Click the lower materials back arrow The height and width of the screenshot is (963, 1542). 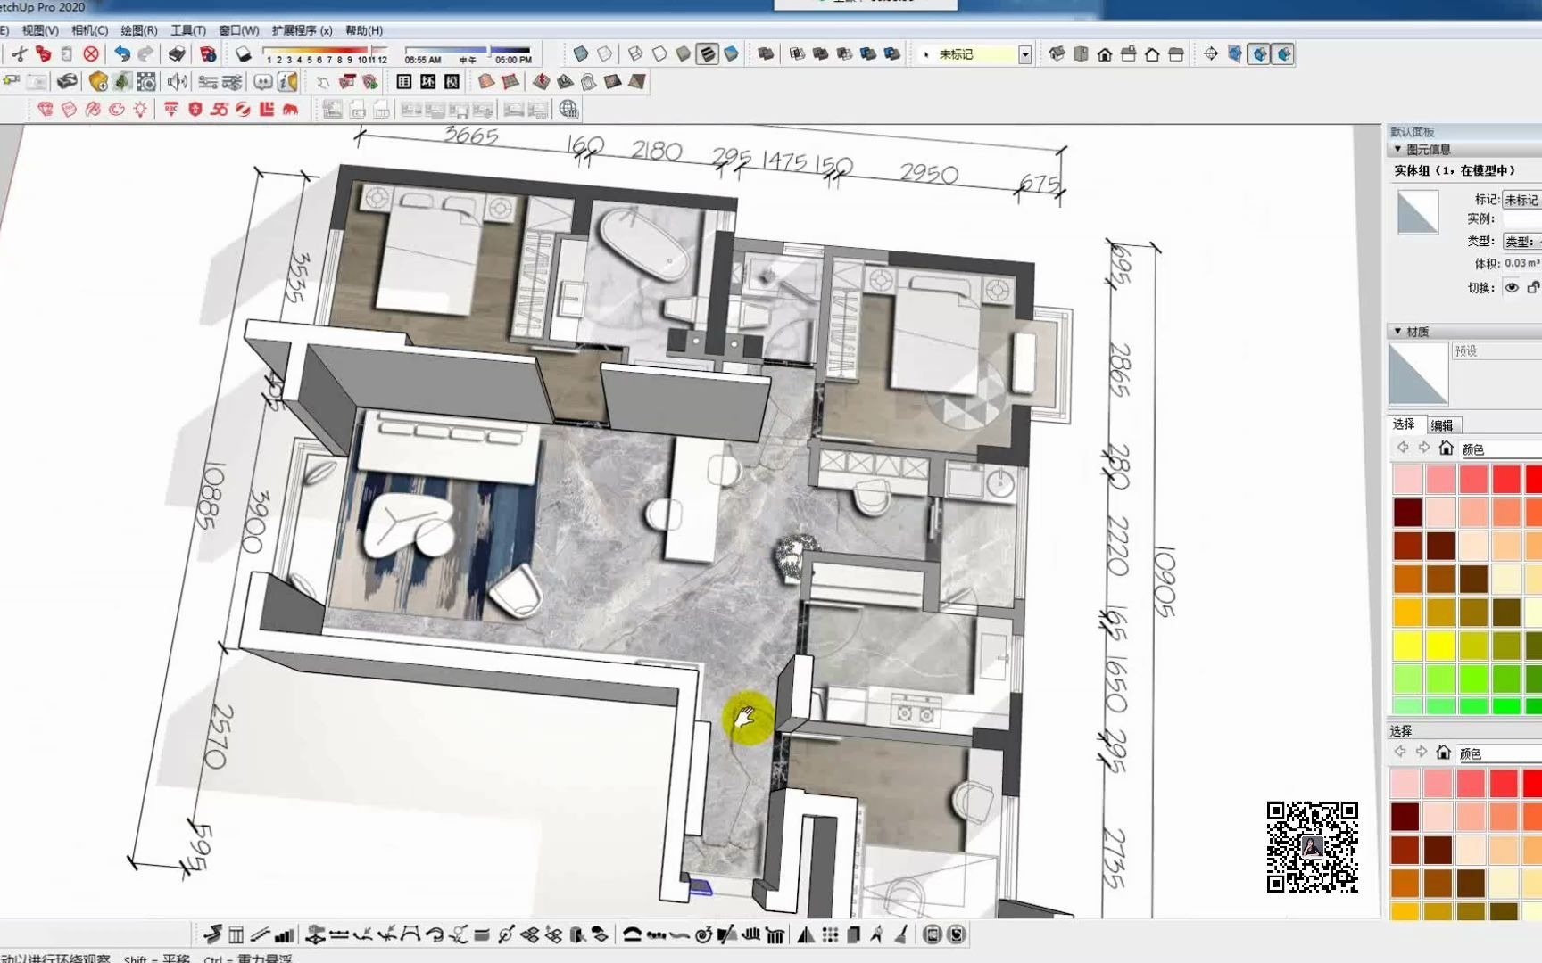(x=1400, y=752)
